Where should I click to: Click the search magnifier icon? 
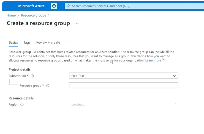69,6
